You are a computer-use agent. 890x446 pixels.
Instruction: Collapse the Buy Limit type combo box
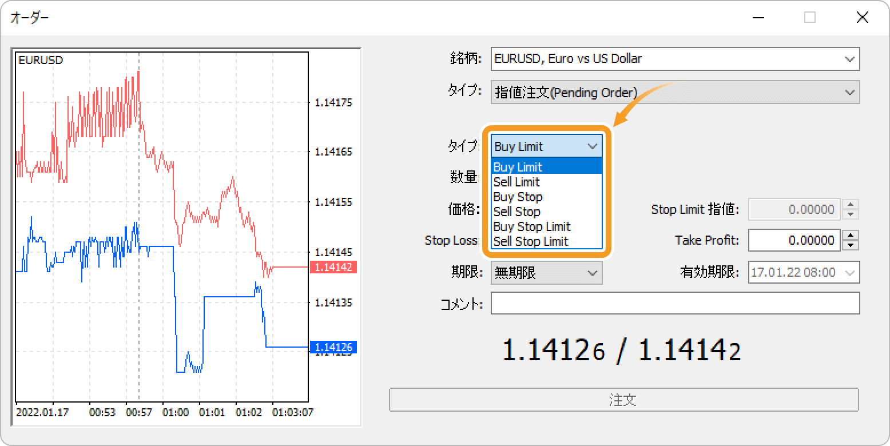point(547,146)
